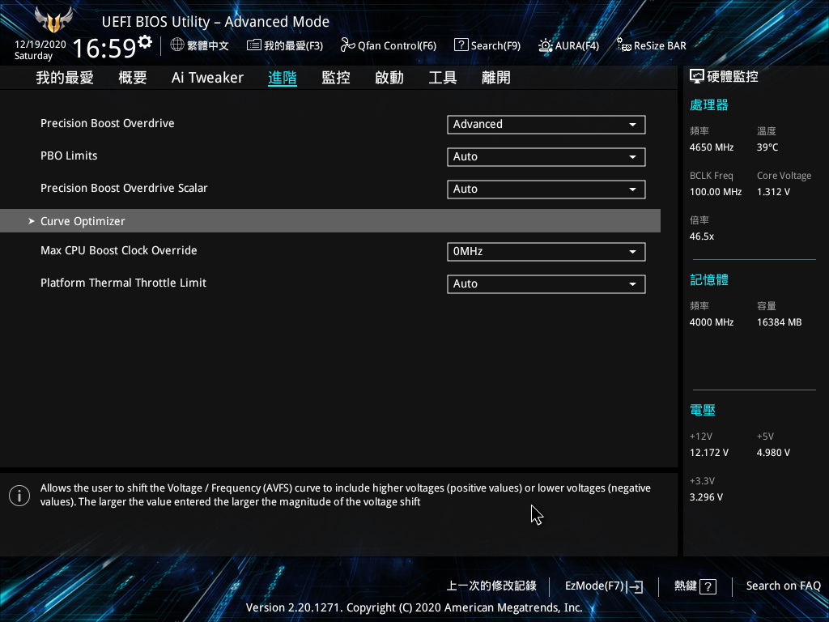Open Search(F9)

pos(487,45)
